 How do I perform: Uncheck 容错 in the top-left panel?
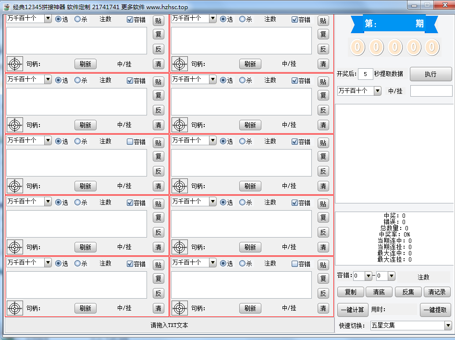(130, 19)
